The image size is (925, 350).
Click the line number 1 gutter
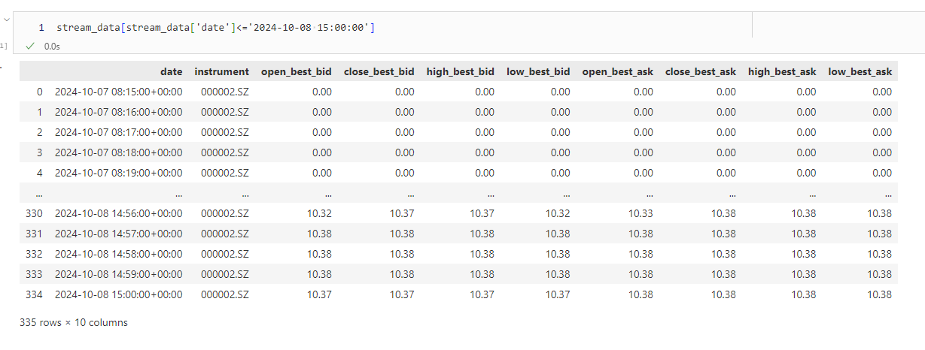point(41,28)
